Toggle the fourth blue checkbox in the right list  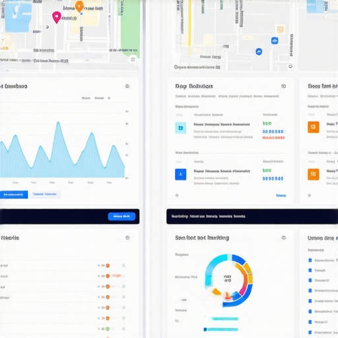point(310,290)
